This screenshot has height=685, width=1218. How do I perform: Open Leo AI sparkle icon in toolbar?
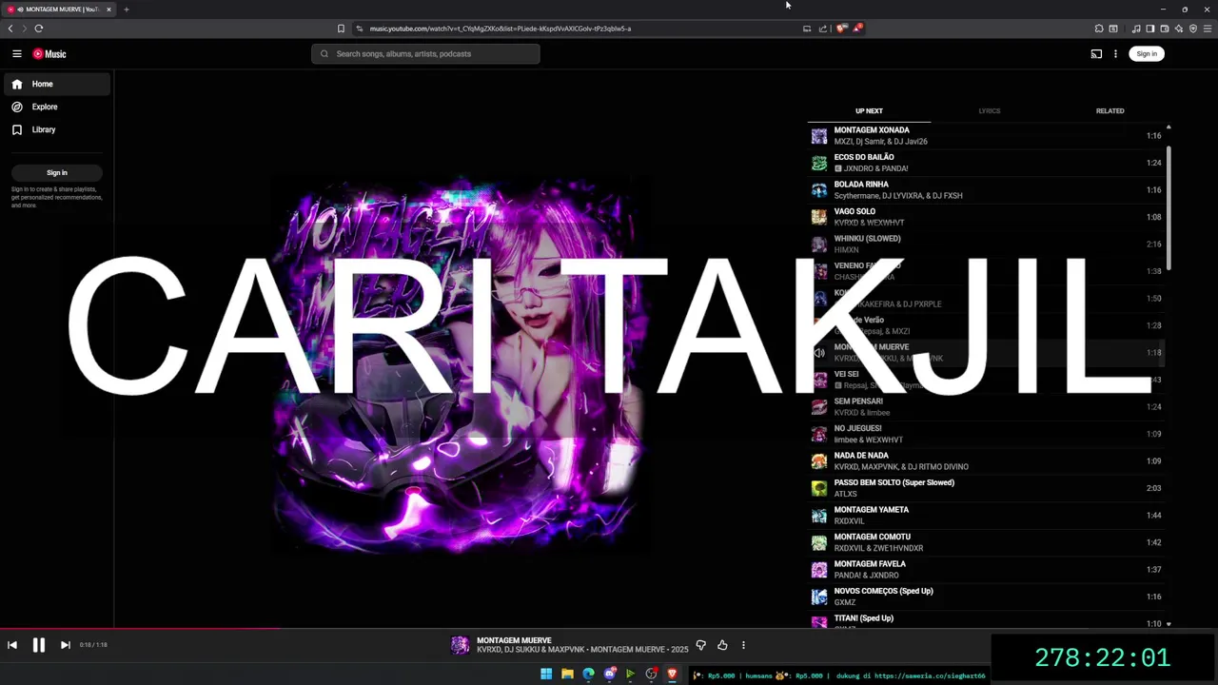point(1179,29)
